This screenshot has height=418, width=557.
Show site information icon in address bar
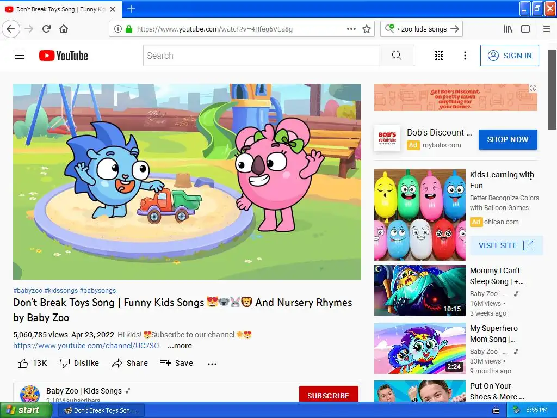tap(118, 29)
